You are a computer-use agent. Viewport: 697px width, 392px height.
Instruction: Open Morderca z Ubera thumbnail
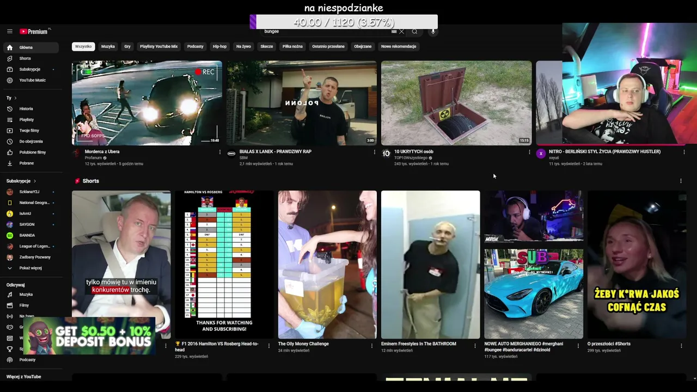coord(147,103)
